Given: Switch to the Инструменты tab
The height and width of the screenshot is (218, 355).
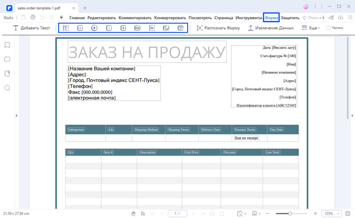Looking at the screenshot, I should (249, 18).
